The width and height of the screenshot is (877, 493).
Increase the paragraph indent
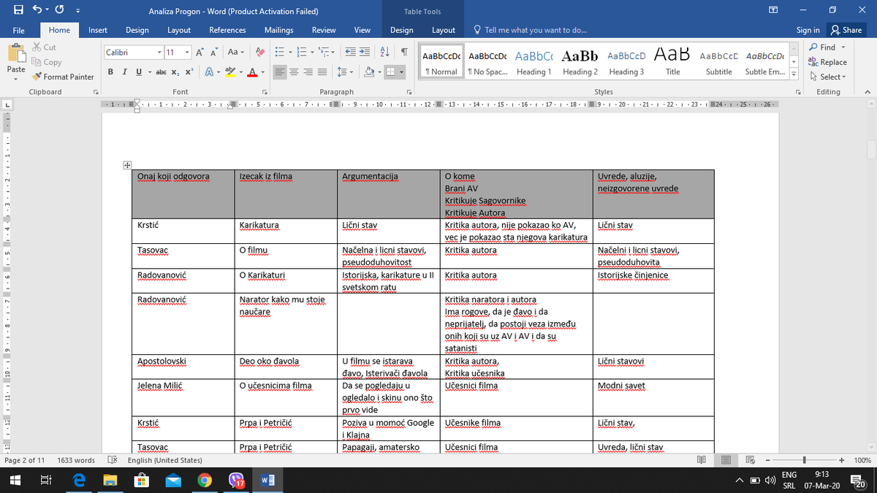[x=365, y=53]
